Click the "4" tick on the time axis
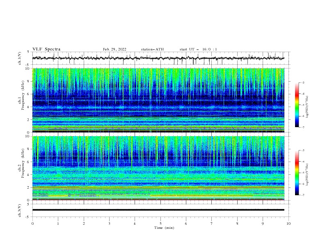Screen dimensions: 325x251 [135, 224]
